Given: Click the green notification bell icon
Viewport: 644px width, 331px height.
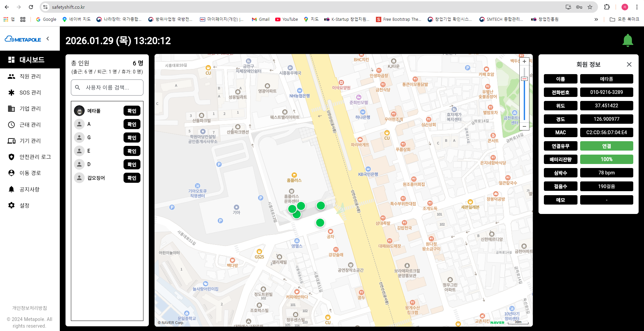Looking at the screenshot, I should (x=628, y=41).
